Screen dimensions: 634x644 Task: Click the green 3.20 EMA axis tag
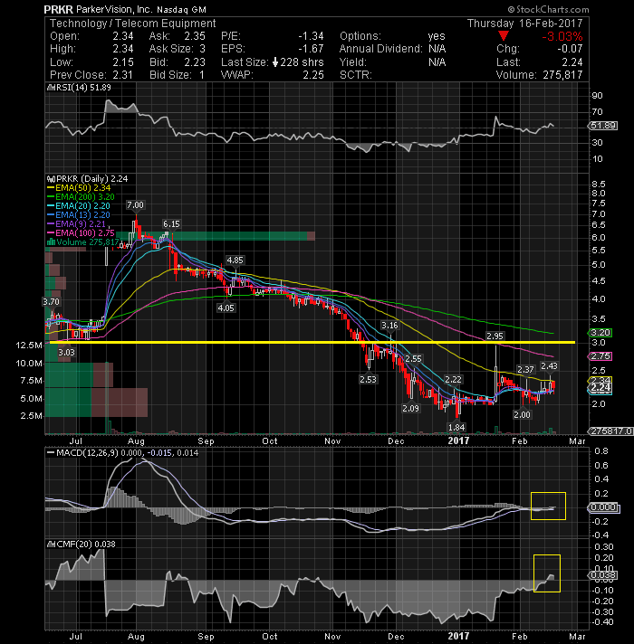click(600, 333)
